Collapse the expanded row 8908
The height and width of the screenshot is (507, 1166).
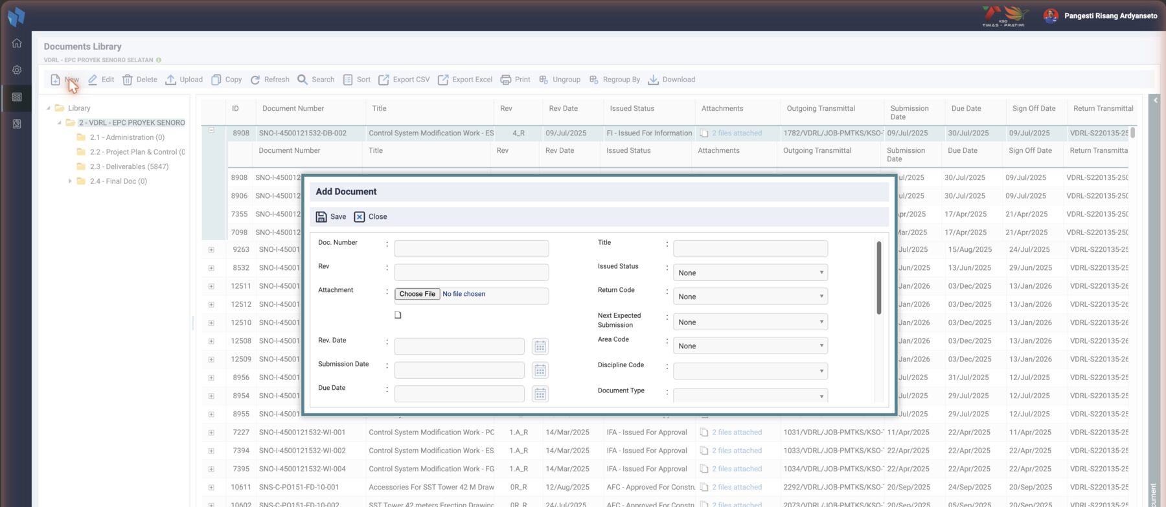(x=211, y=130)
